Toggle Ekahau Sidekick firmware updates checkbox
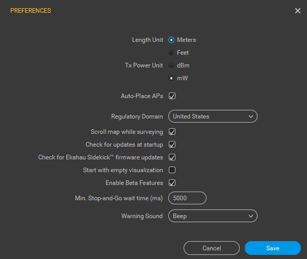The image size is (307, 259). click(x=172, y=157)
